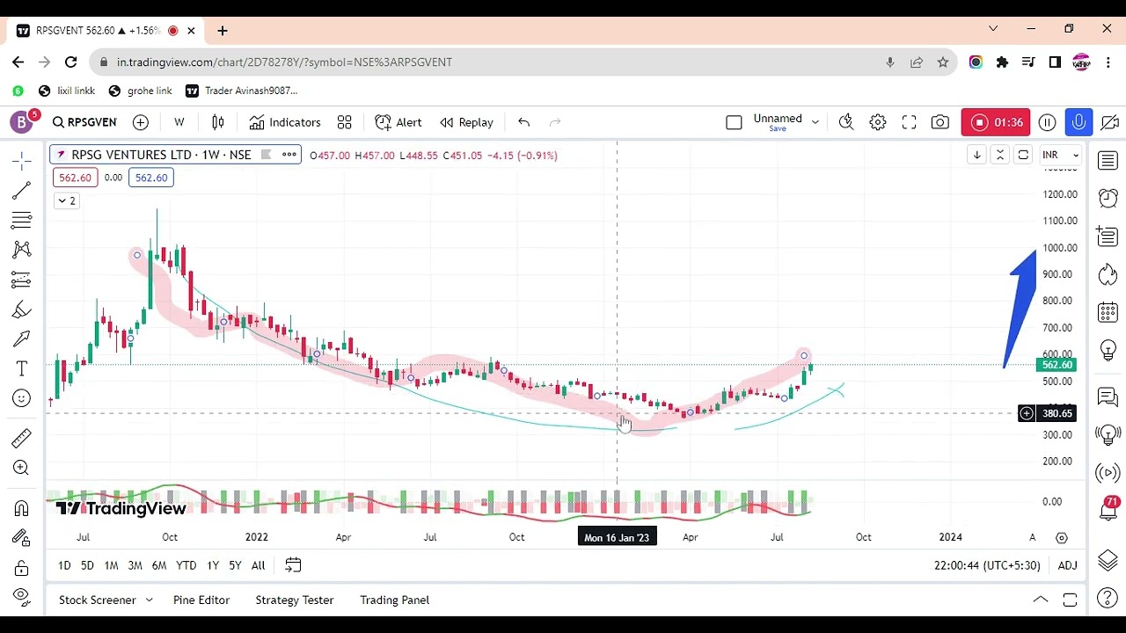The width and height of the screenshot is (1126, 633).
Task: Open the Trading Panel tab
Action: click(394, 600)
